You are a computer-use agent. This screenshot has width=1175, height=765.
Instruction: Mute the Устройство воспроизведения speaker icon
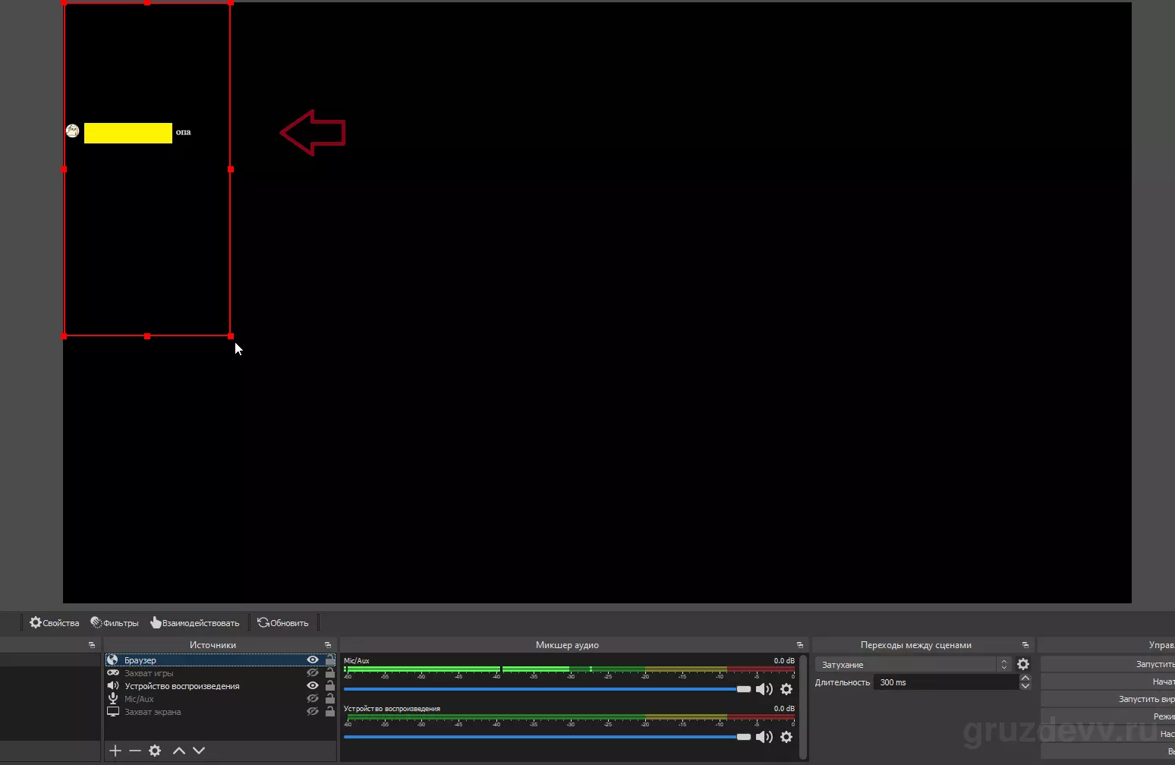pyautogui.click(x=764, y=737)
